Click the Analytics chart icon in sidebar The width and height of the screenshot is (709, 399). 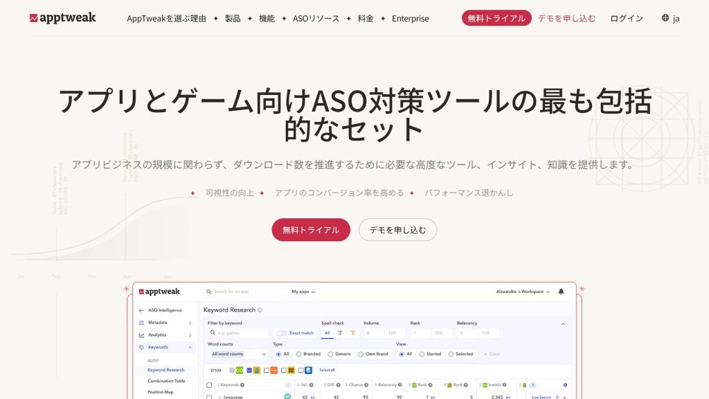[141, 335]
